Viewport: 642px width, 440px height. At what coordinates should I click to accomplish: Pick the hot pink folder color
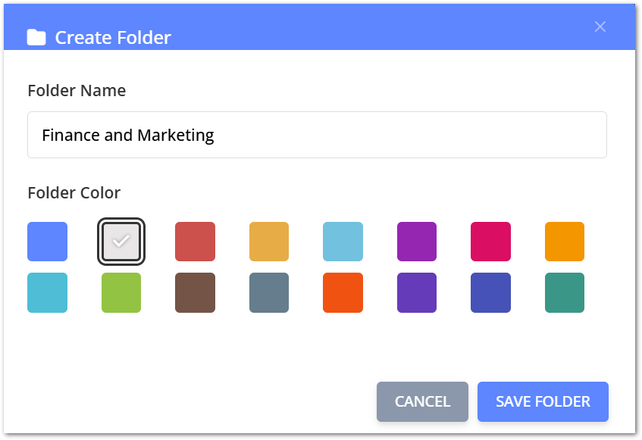[491, 242]
